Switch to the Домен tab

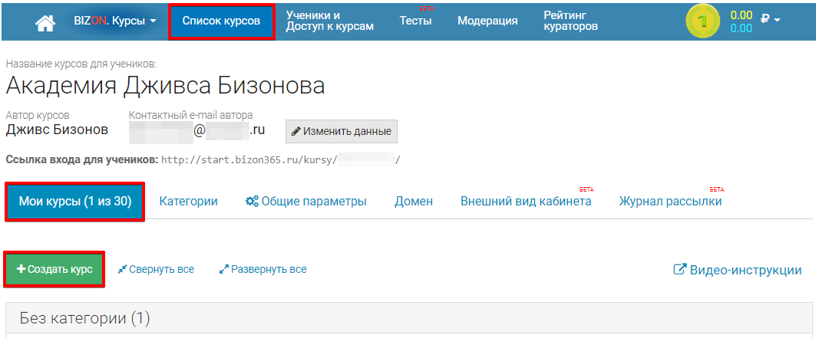tap(414, 202)
